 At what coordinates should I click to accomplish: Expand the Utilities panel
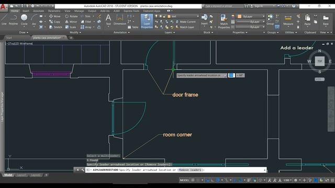tap(291, 32)
